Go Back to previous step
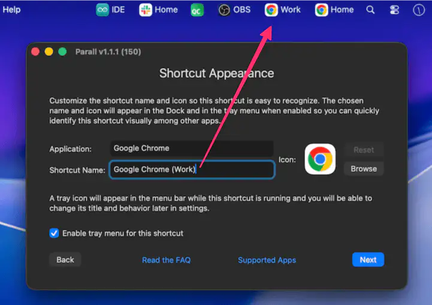Image resolution: width=432 pixels, height=305 pixels. (x=65, y=259)
